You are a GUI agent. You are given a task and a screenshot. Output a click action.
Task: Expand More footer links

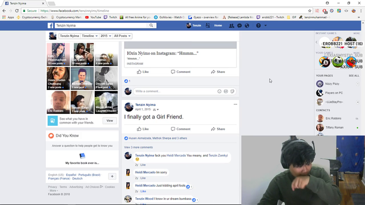(53, 191)
